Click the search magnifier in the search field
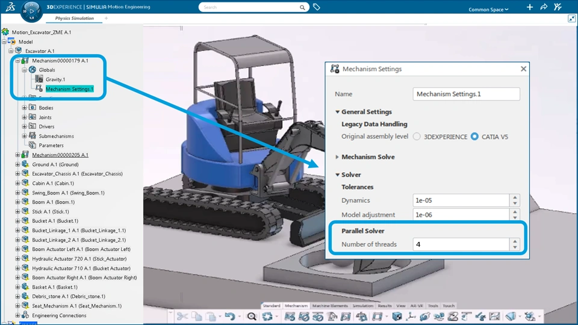This screenshot has height=325, width=578. [302, 7]
